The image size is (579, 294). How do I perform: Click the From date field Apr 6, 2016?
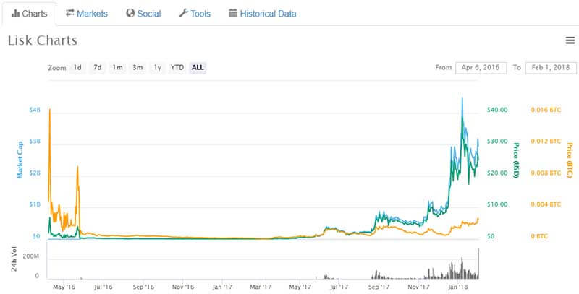click(x=481, y=68)
